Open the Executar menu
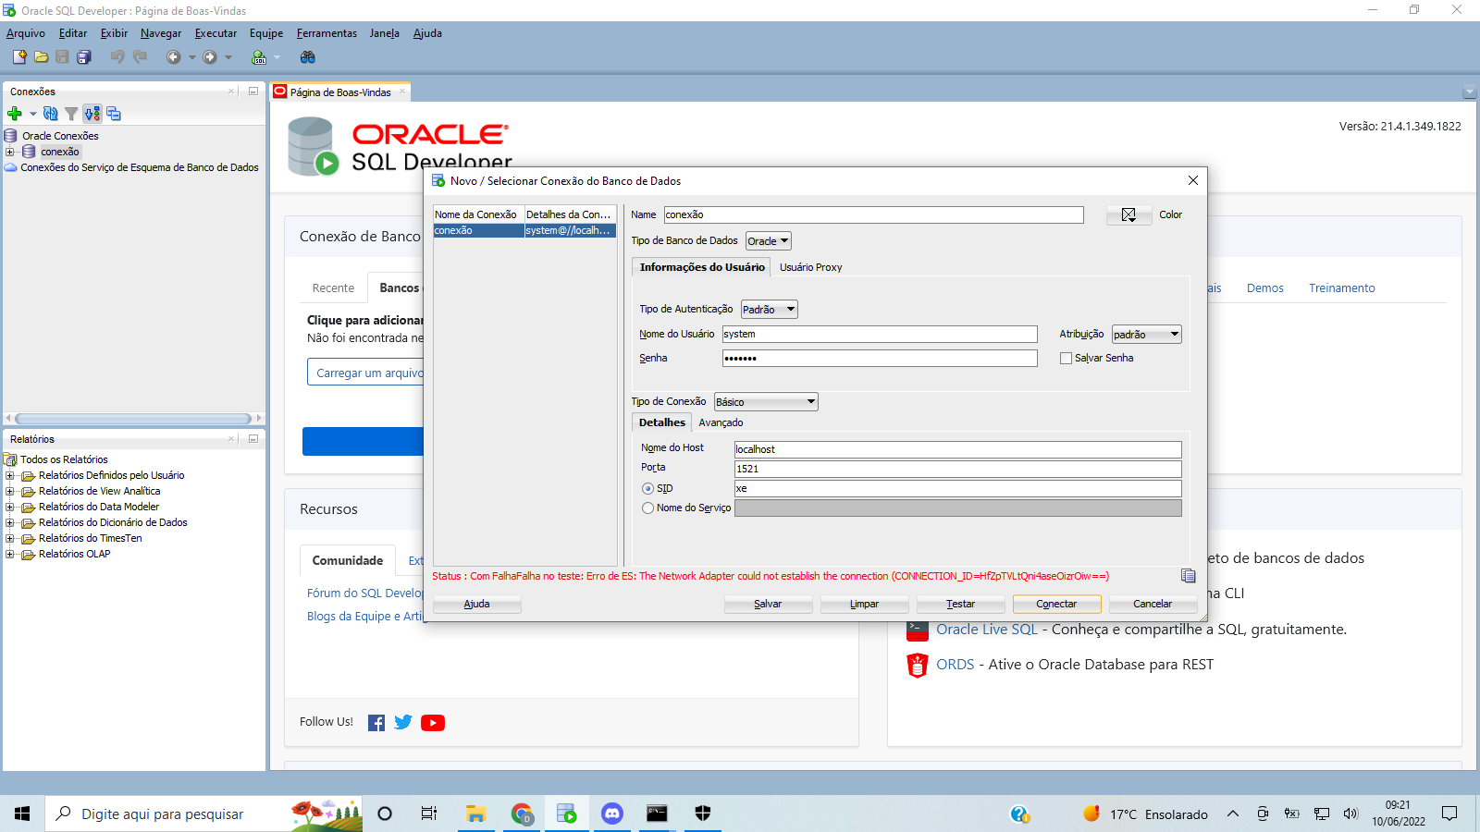This screenshot has width=1480, height=832. click(x=216, y=33)
